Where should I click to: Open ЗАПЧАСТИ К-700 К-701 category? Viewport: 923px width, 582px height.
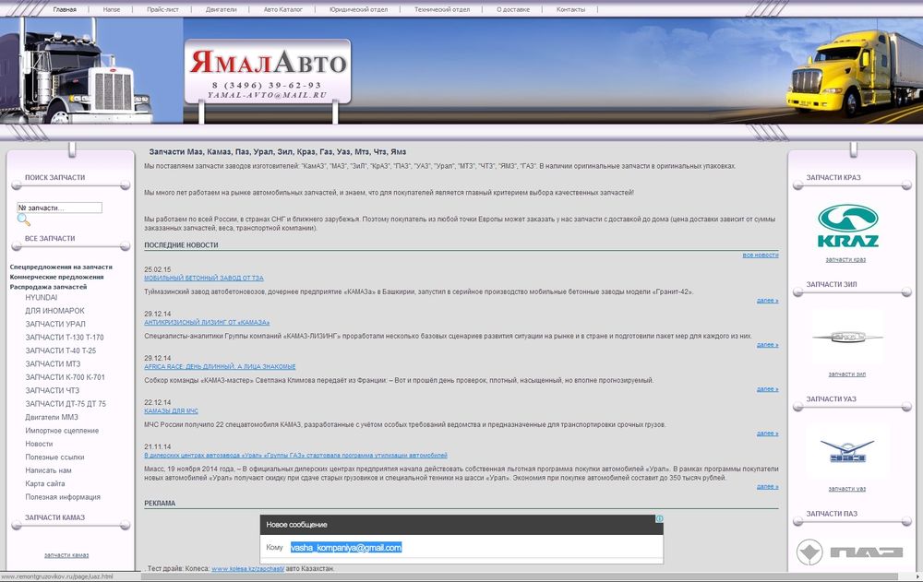65,377
